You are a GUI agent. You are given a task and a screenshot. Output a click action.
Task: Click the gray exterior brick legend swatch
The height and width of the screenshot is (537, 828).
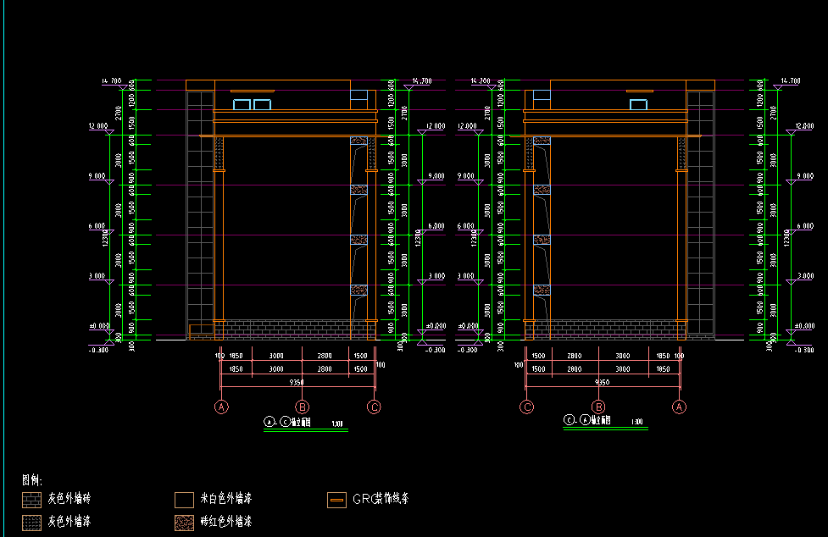pos(32,500)
